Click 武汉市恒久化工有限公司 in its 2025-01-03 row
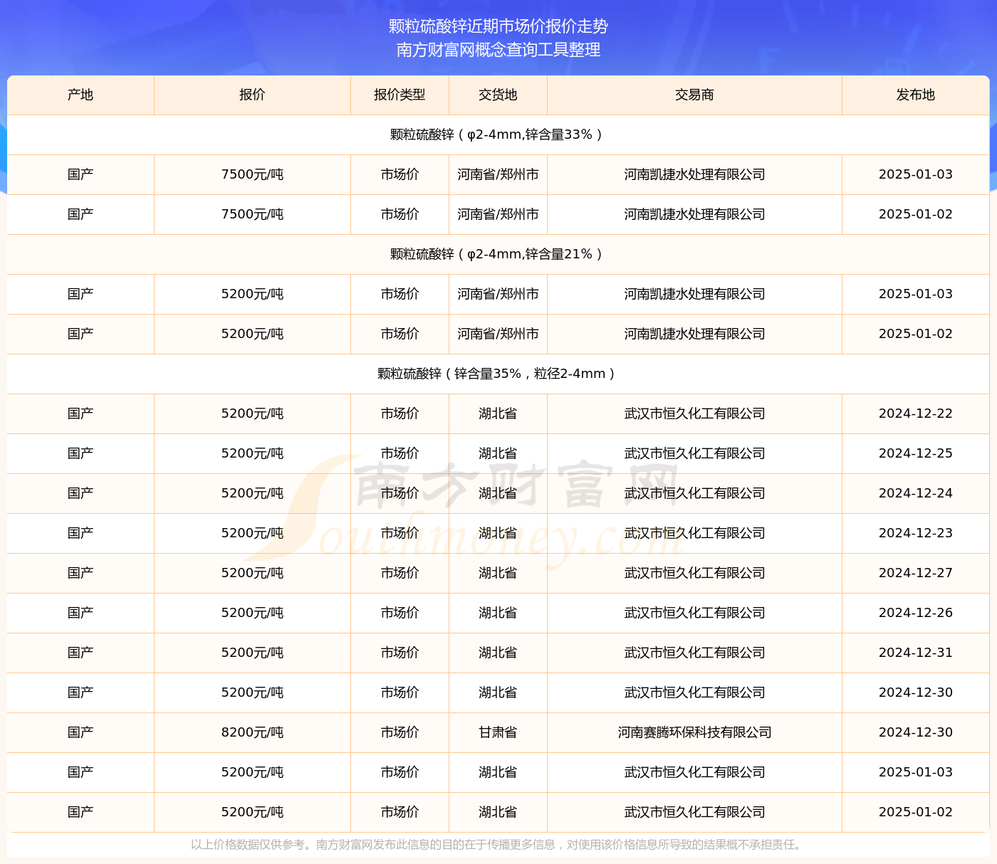 (694, 772)
